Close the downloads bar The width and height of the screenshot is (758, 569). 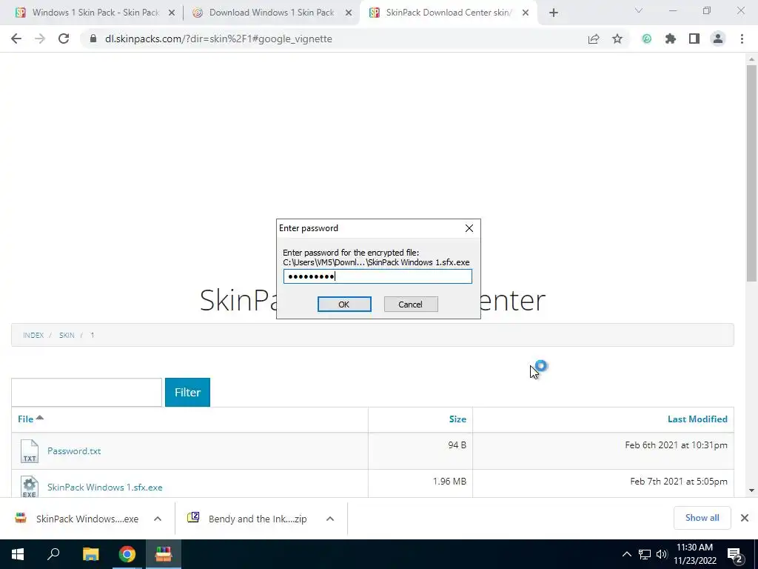pyautogui.click(x=745, y=518)
